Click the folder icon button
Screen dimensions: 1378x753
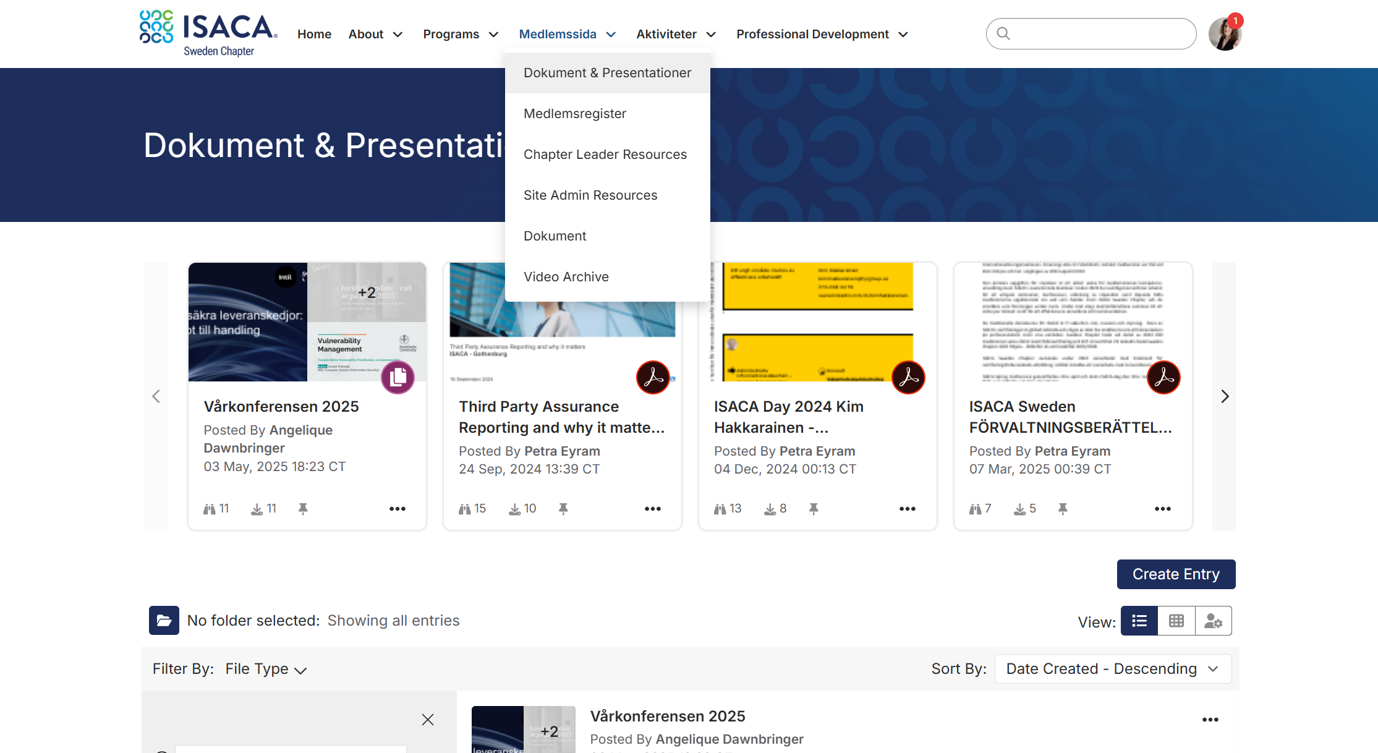pos(164,620)
